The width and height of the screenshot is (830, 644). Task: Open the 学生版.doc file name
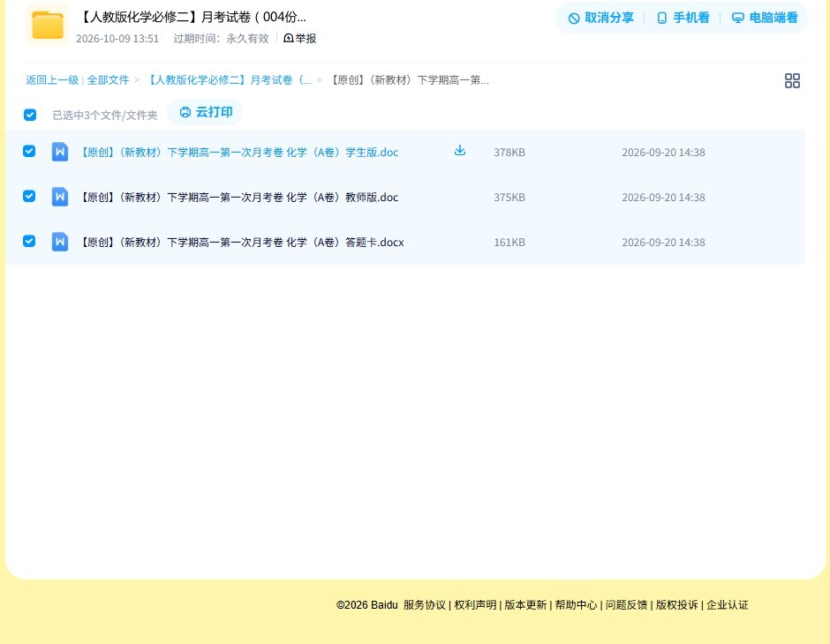238,153
